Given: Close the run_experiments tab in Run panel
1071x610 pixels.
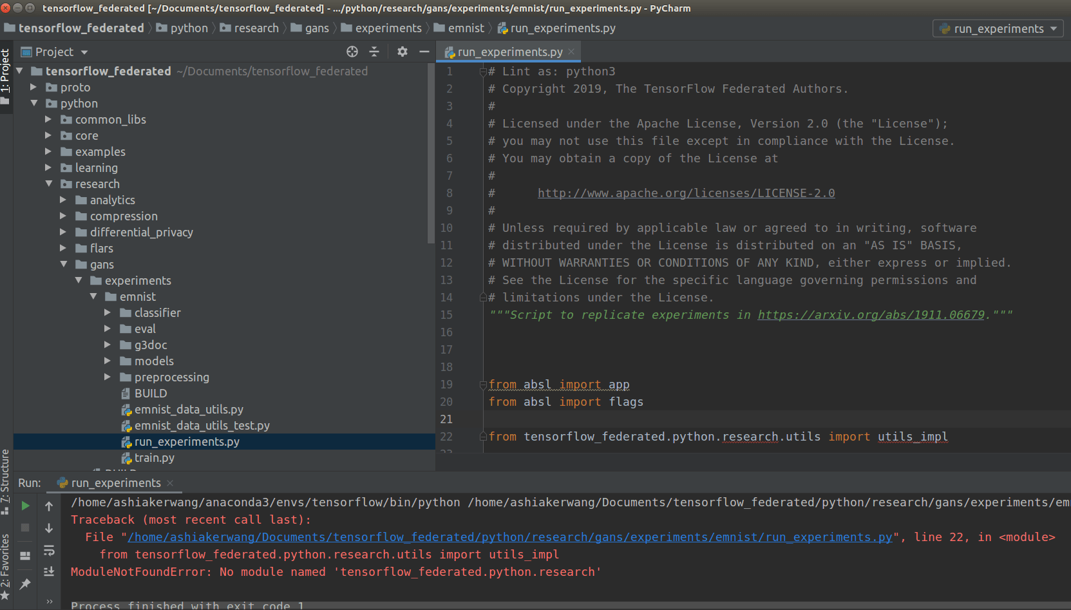Looking at the screenshot, I should [x=170, y=482].
